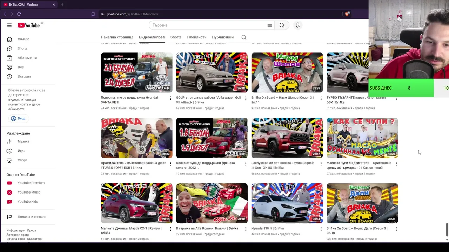Image resolution: width=449 pixels, height=252 pixels.
Task: Bookmark this page icon
Action: 93,14
